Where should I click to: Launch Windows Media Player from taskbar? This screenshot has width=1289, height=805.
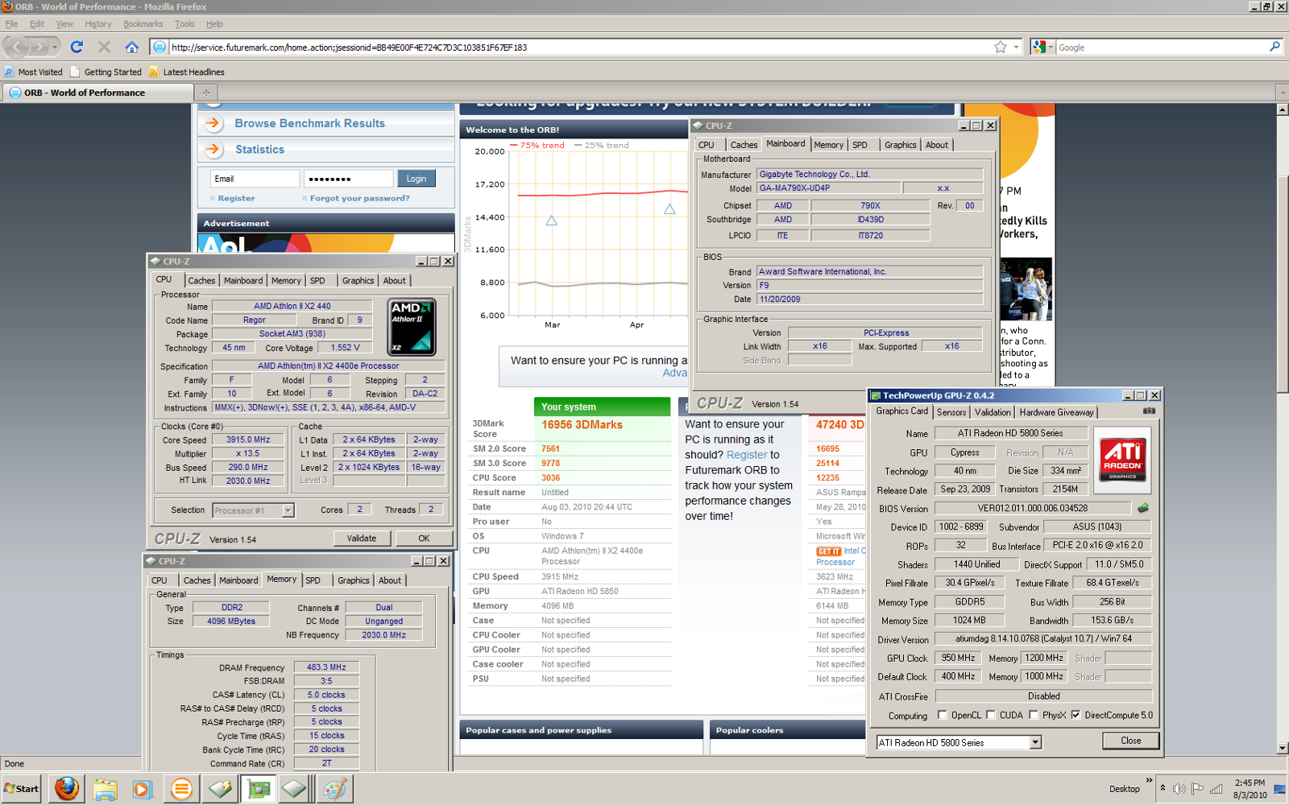tap(143, 789)
